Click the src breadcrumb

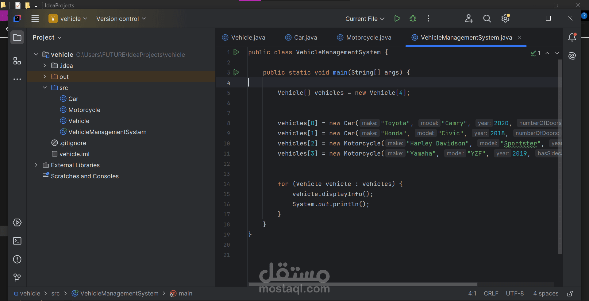tap(56, 293)
